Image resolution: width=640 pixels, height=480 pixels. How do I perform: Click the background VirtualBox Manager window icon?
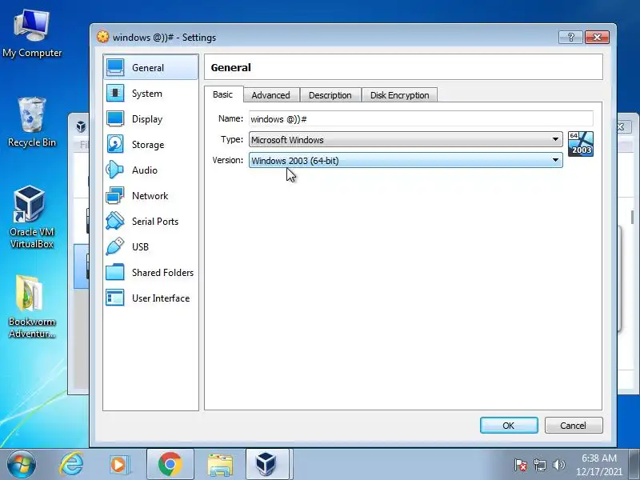click(82, 126)
